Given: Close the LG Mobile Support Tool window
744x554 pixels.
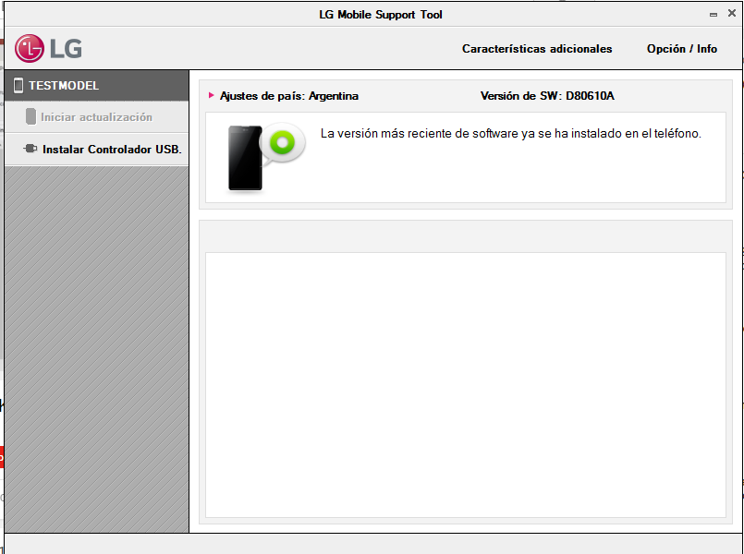Looking at the screenshot, I should pyautogui.click(x=732, y=13).
